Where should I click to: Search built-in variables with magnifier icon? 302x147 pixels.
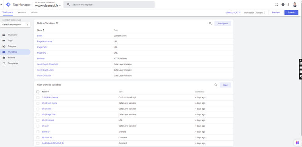click(x=210, y=23)
